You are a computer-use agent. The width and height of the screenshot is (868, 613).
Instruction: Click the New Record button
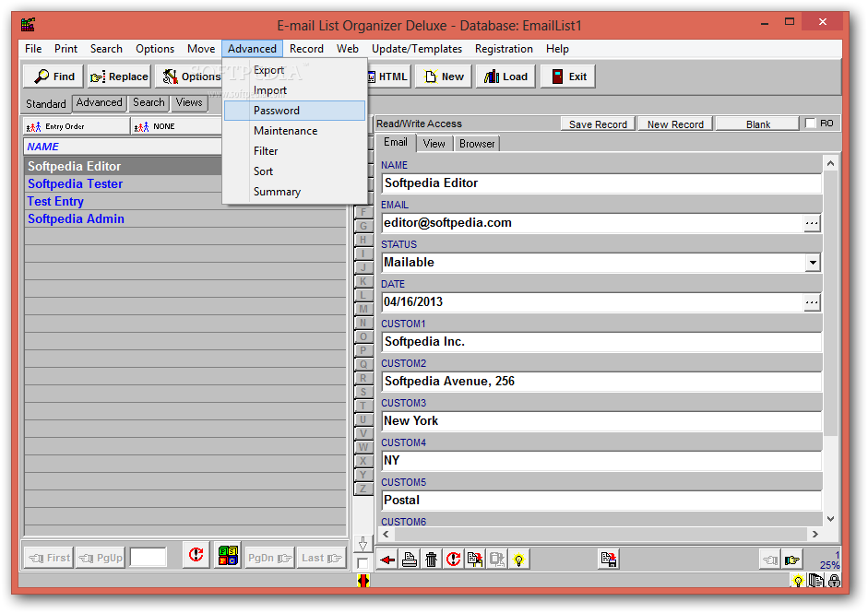pyautogui.click(x=675, y=124)
